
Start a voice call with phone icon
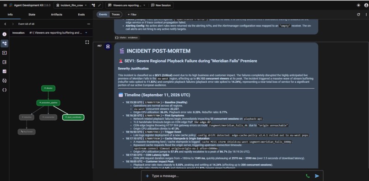coord(307,176)
